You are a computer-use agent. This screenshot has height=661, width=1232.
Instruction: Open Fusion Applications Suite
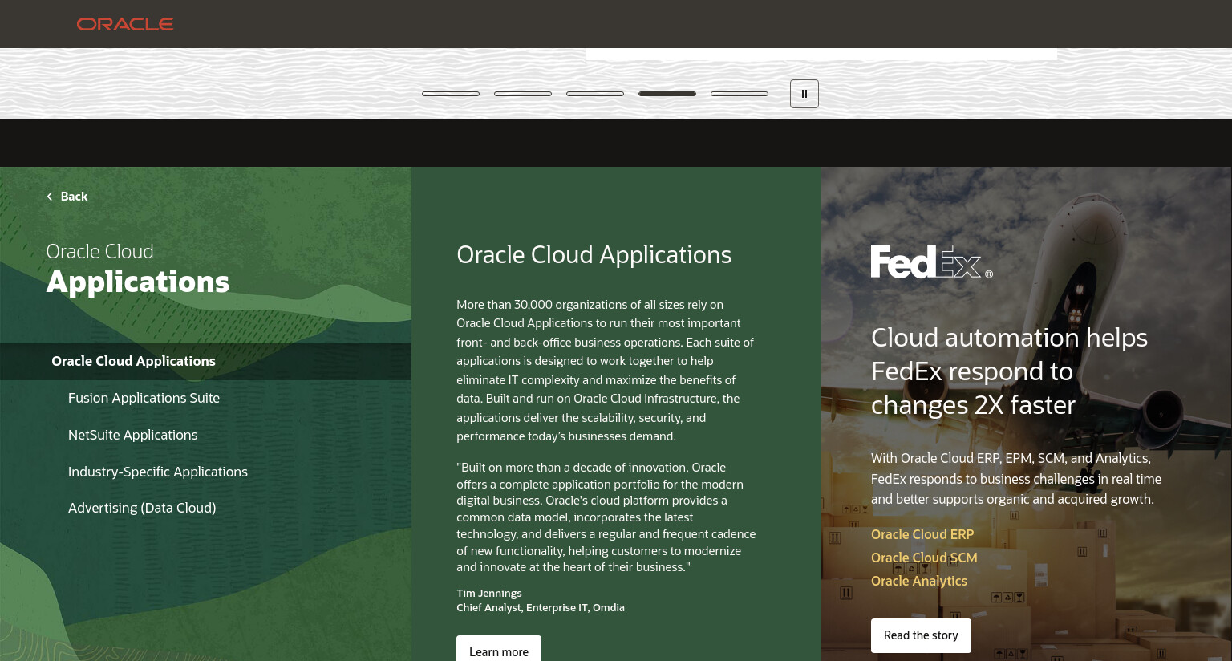pyautogui.click(x=144, y=398)
